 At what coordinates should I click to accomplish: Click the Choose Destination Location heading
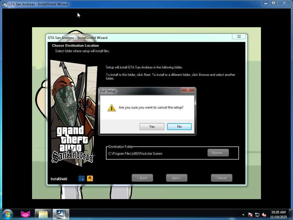coord(76,46)
